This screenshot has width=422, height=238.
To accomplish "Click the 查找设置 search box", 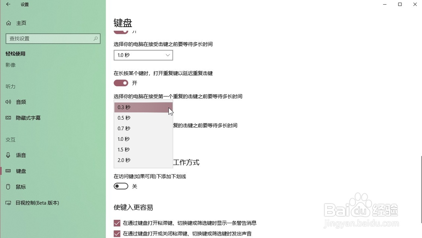I will pyautogui.click(x=49, y=38).
